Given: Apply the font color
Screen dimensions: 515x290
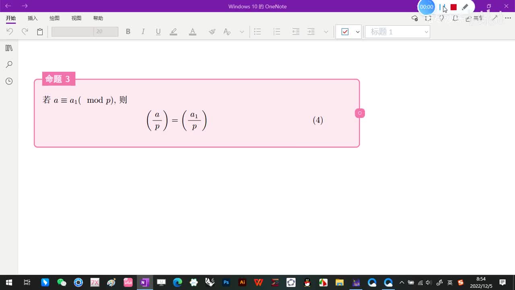Looking at the screenshot, I should tap(193, 32).
